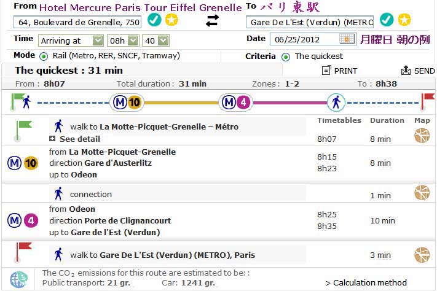Open the 'Calculation method' link
This screenshot has height=291, width=437.
(x=366, y=282)
